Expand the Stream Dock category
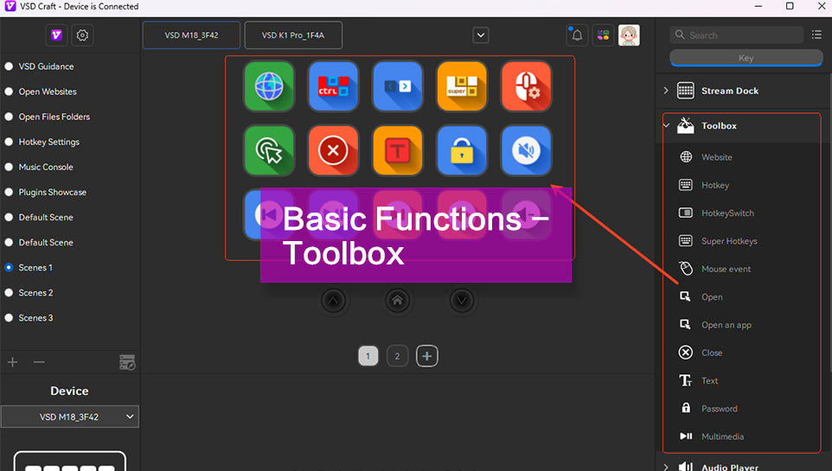832x471 pixels. (x=667, y=91)
